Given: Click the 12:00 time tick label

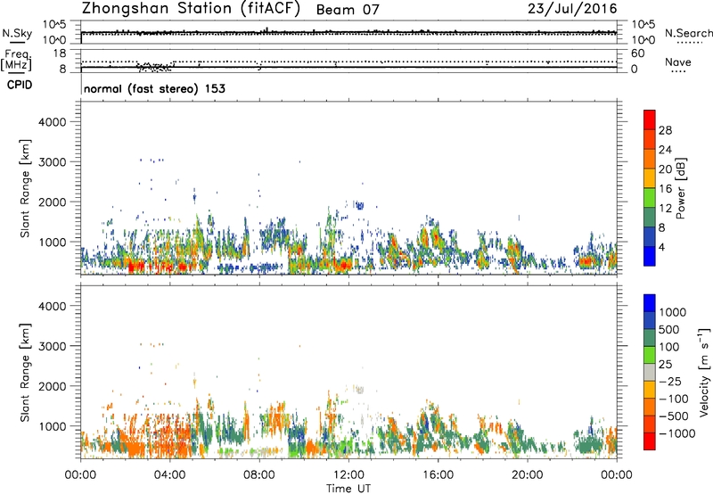Looking at the screenshot, I should (348, 475).
